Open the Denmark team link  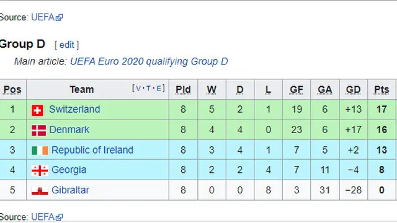69,129
